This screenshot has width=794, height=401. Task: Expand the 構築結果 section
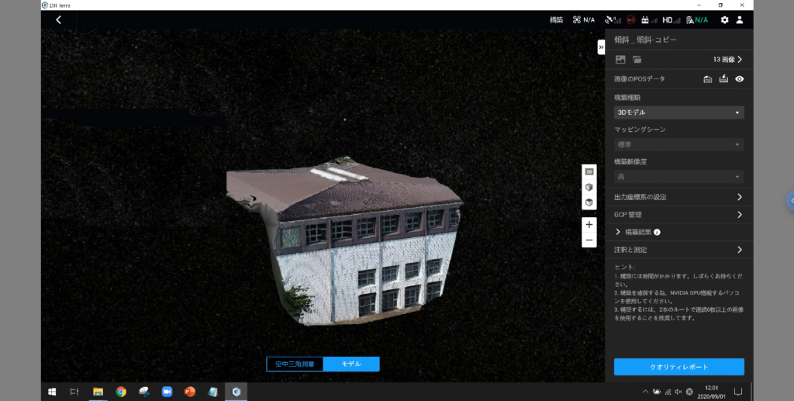tap(619, 232)
